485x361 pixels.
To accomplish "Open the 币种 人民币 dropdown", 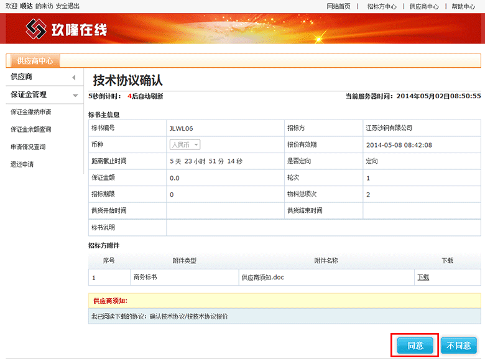I will [x=185, y=144].
